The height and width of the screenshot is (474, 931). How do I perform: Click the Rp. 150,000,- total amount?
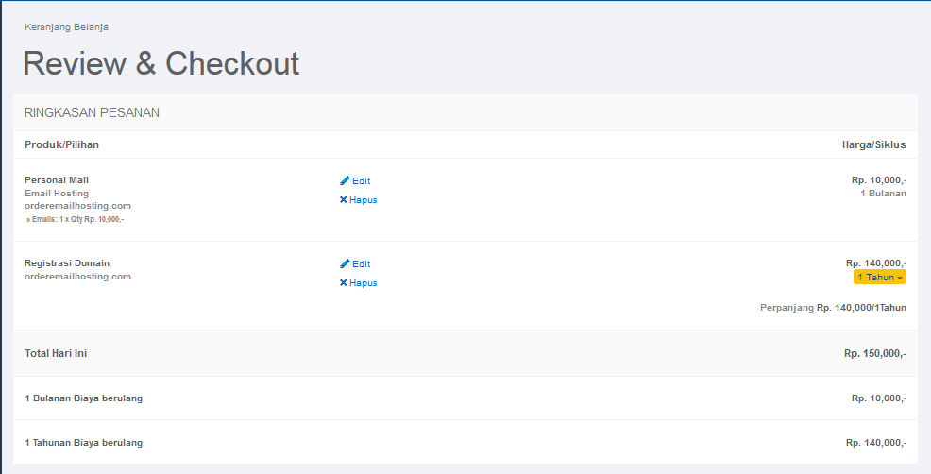click(x=875, y=353)
